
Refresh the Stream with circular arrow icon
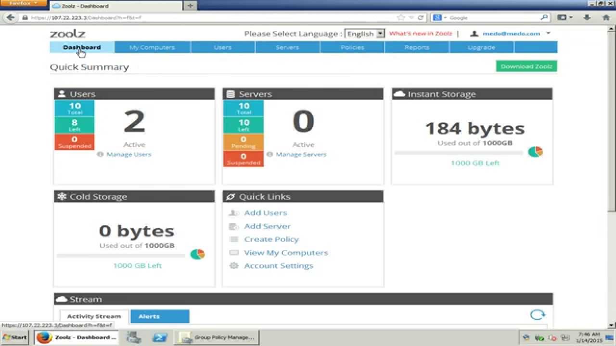[538, 315]
